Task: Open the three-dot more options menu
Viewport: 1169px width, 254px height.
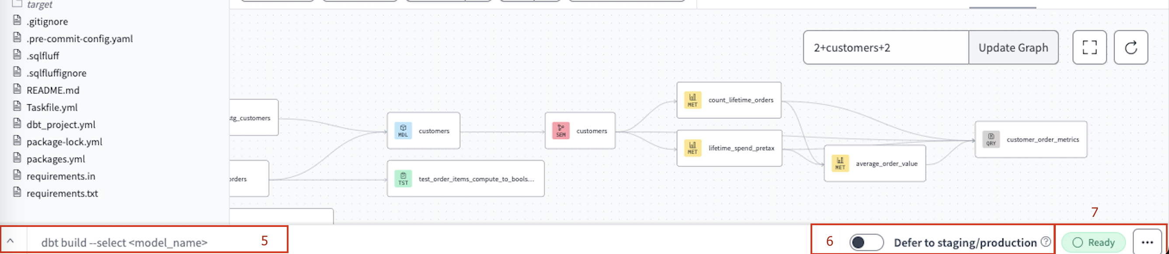Action: coord(1147,242)
